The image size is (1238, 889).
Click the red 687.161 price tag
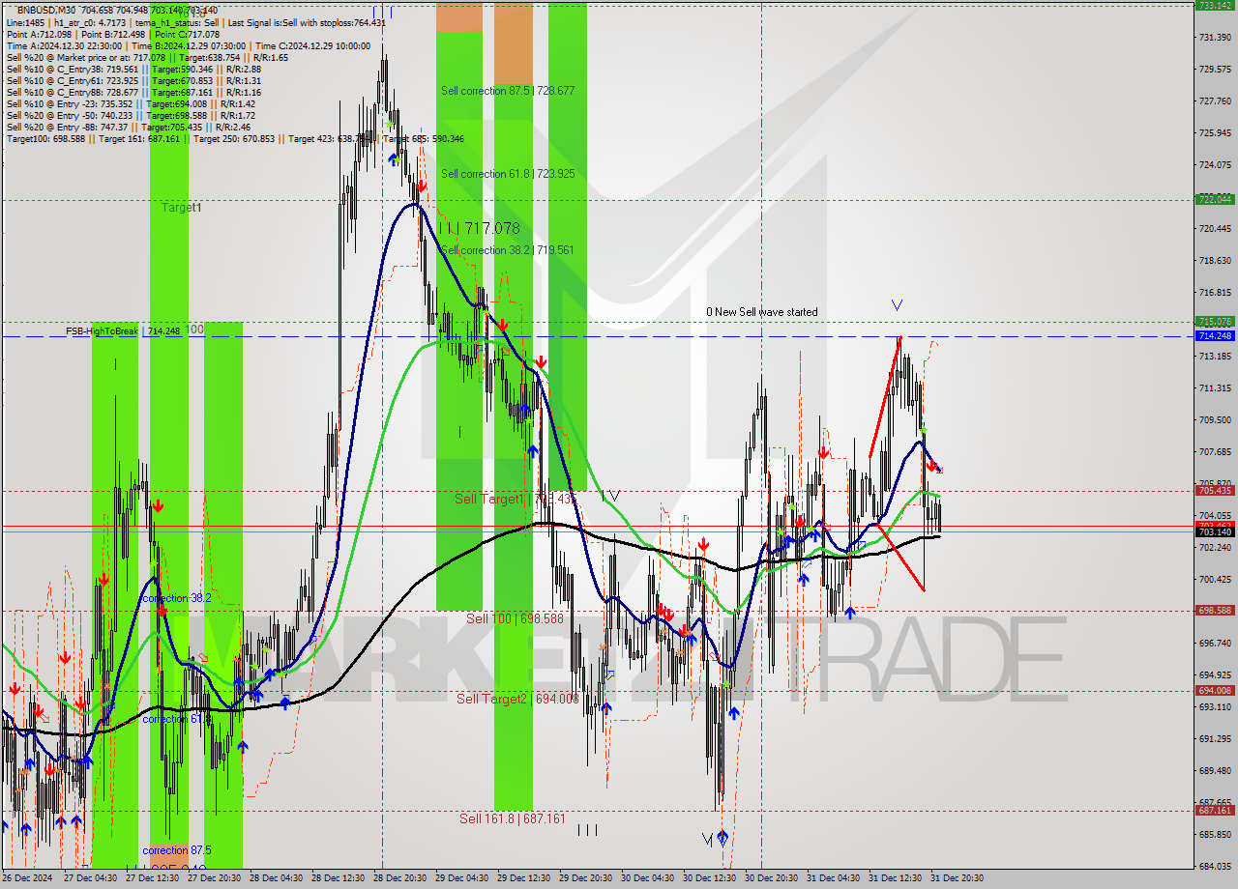[1215, 811]
